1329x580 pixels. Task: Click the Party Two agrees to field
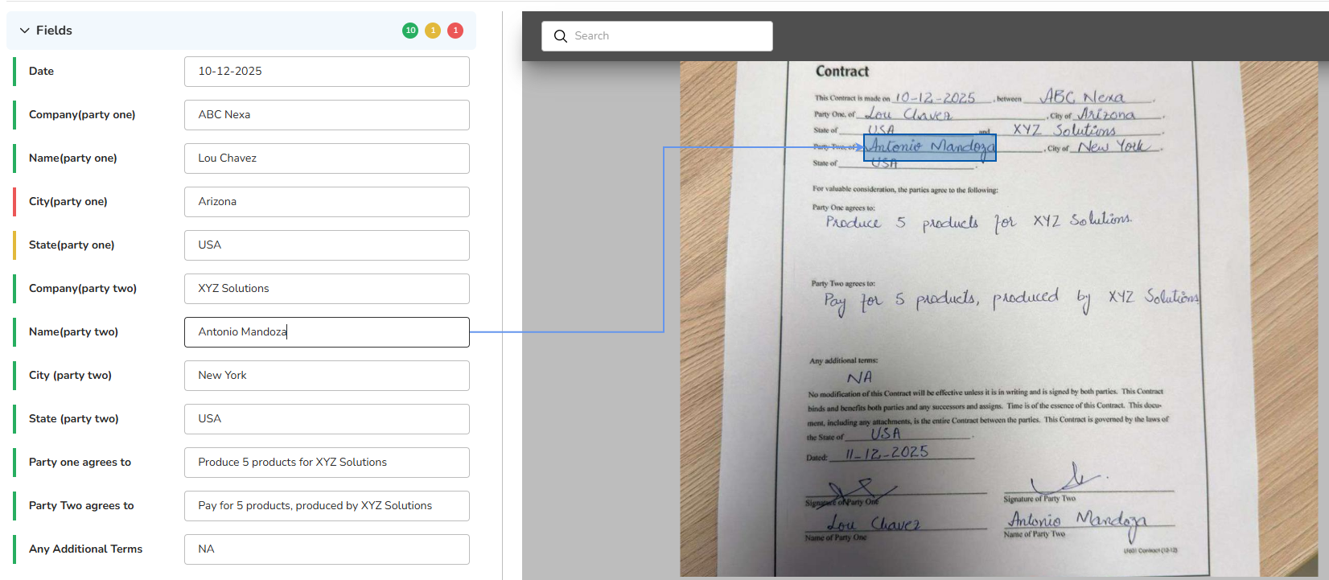[x=327, y=506]
